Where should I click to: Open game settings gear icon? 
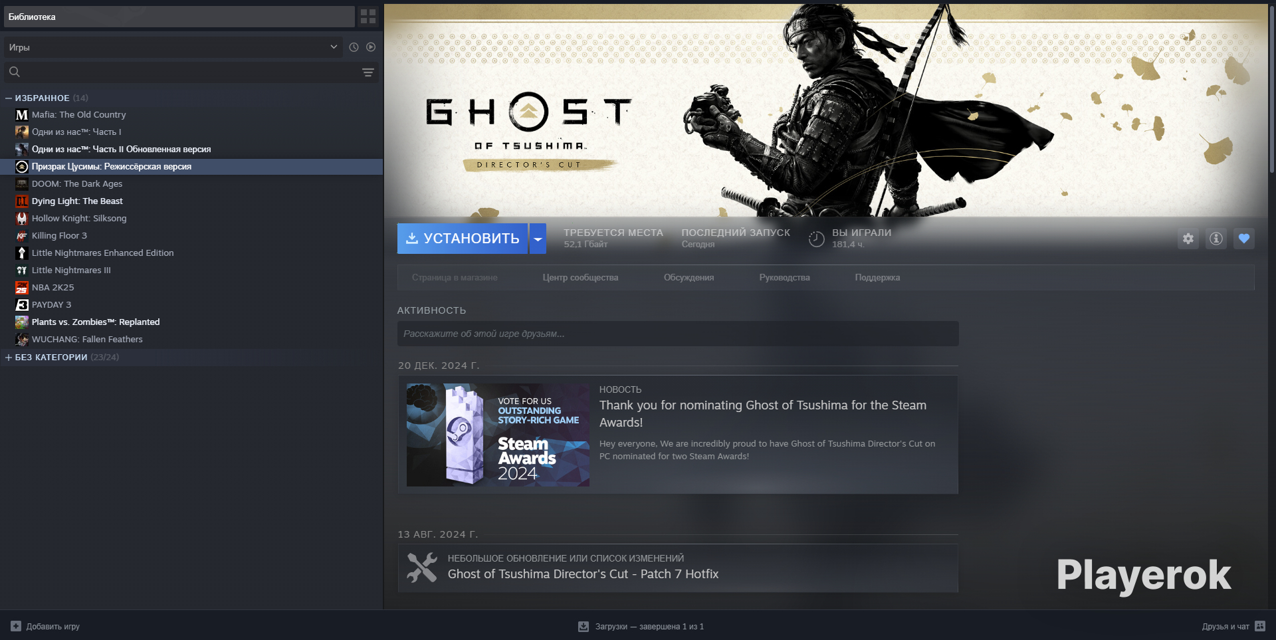tap(1188, 239)
